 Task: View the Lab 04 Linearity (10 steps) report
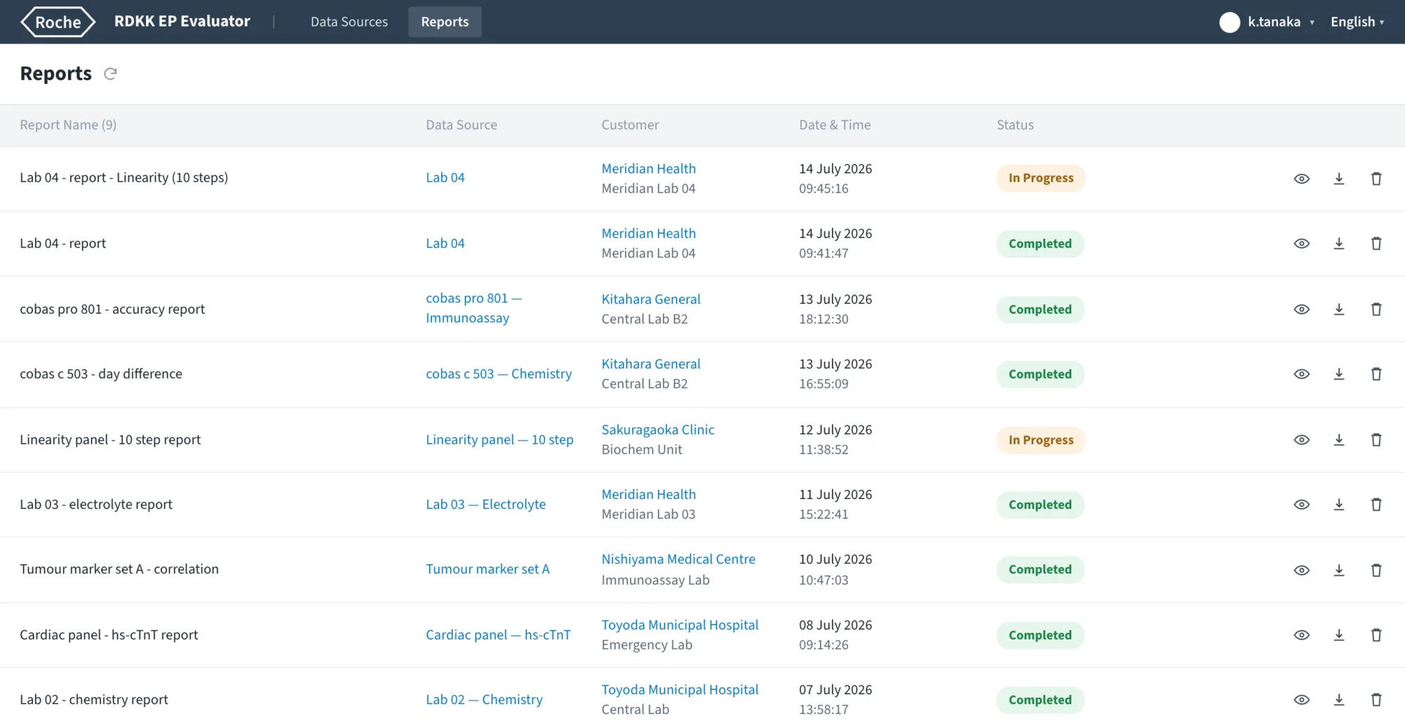(x=1302, y=179)
